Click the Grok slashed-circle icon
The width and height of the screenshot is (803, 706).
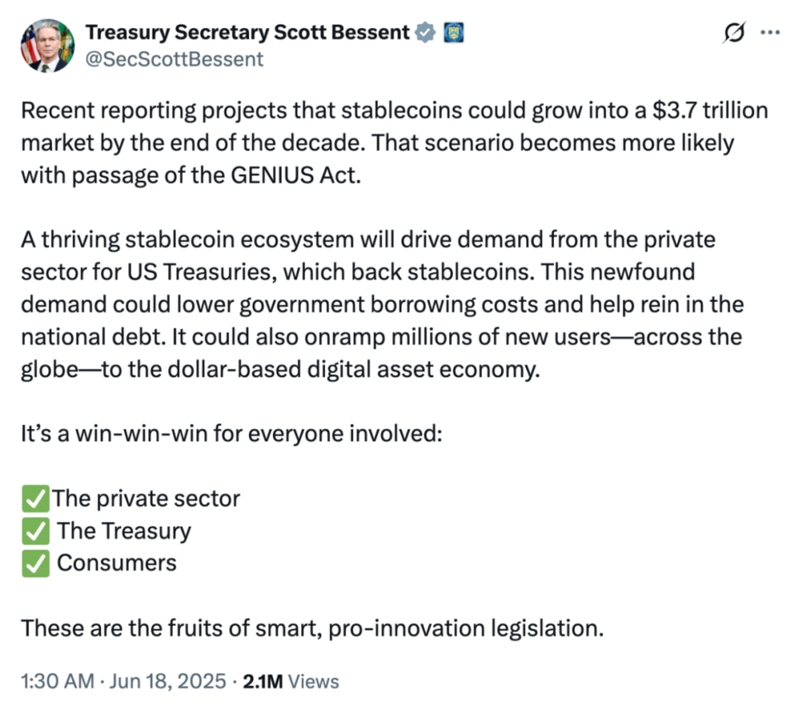click(733, 34)
